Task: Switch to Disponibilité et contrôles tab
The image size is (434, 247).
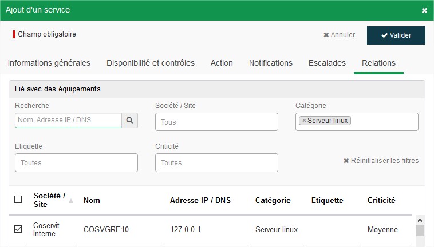Action: [x=151, y=63]
